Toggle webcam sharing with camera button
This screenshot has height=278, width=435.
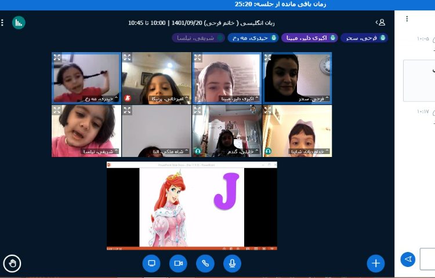(x=178, y=264)
